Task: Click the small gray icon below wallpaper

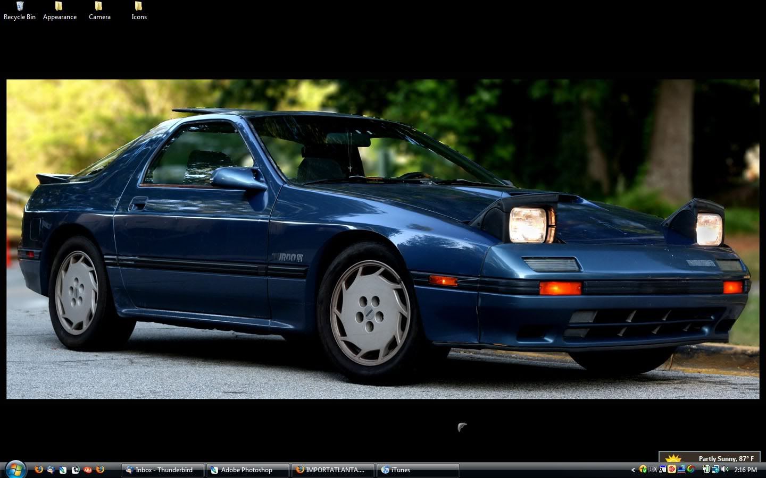Action: 462,426
